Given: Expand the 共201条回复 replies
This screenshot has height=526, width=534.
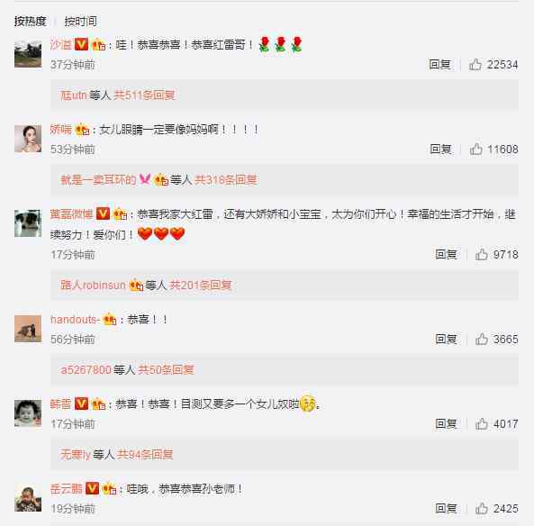Looking at the screenshot, I should coord(200,285).
